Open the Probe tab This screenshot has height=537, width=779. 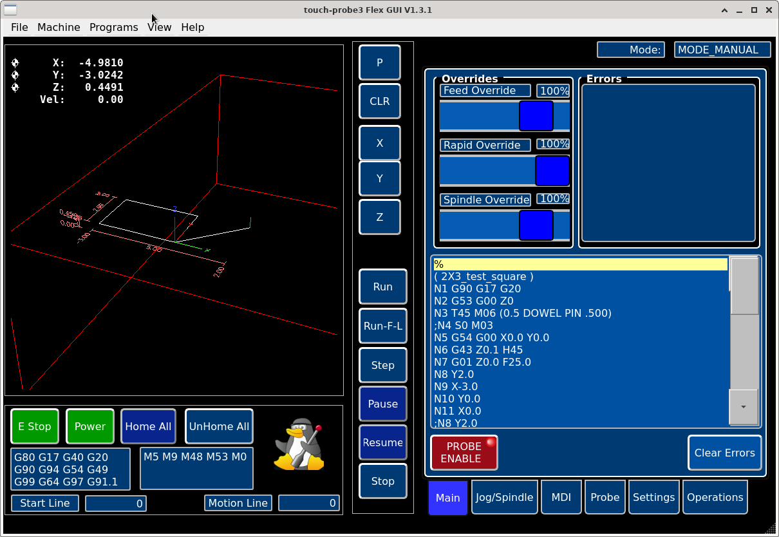(x=605, y=497)
